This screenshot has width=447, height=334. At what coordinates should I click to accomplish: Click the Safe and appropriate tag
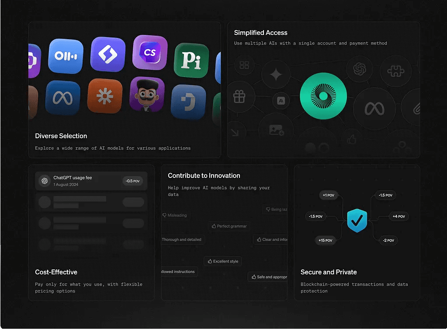coord(268,277)
